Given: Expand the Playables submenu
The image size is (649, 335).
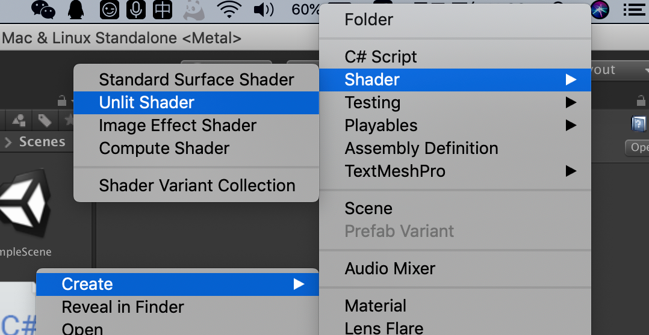Looking at the screenshot, I should pyautogui.click(x=455, y=125).
